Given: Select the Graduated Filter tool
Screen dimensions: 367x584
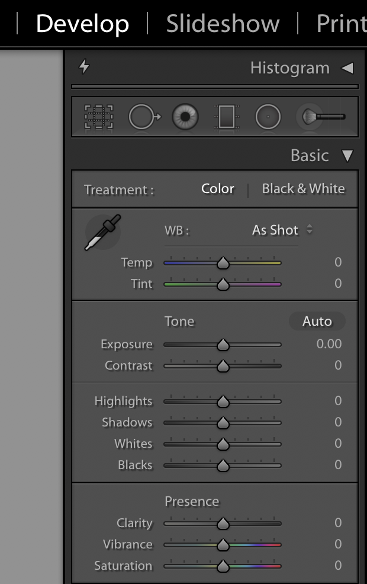Looking at the screenshot, I should [226, 117].
